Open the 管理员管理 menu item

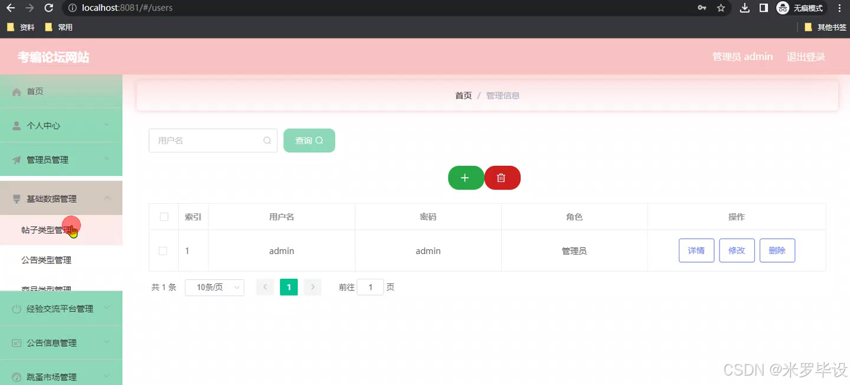pos(61,160)
